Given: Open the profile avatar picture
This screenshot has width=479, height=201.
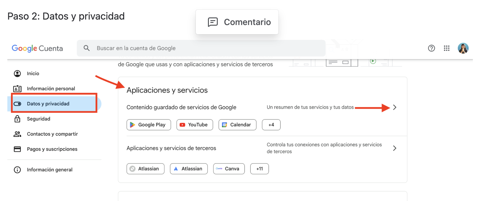Looking at the screenshot, I should (463, 48).
